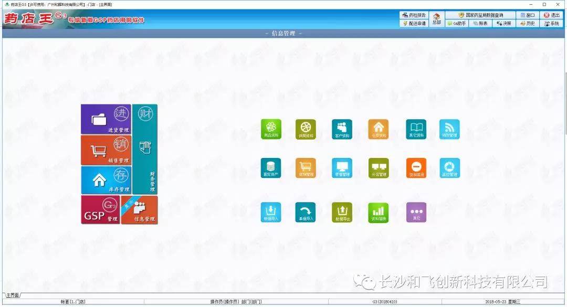Open the 决策 decision button
Viewport: 567px width, 307px height.
click(503, 23)
